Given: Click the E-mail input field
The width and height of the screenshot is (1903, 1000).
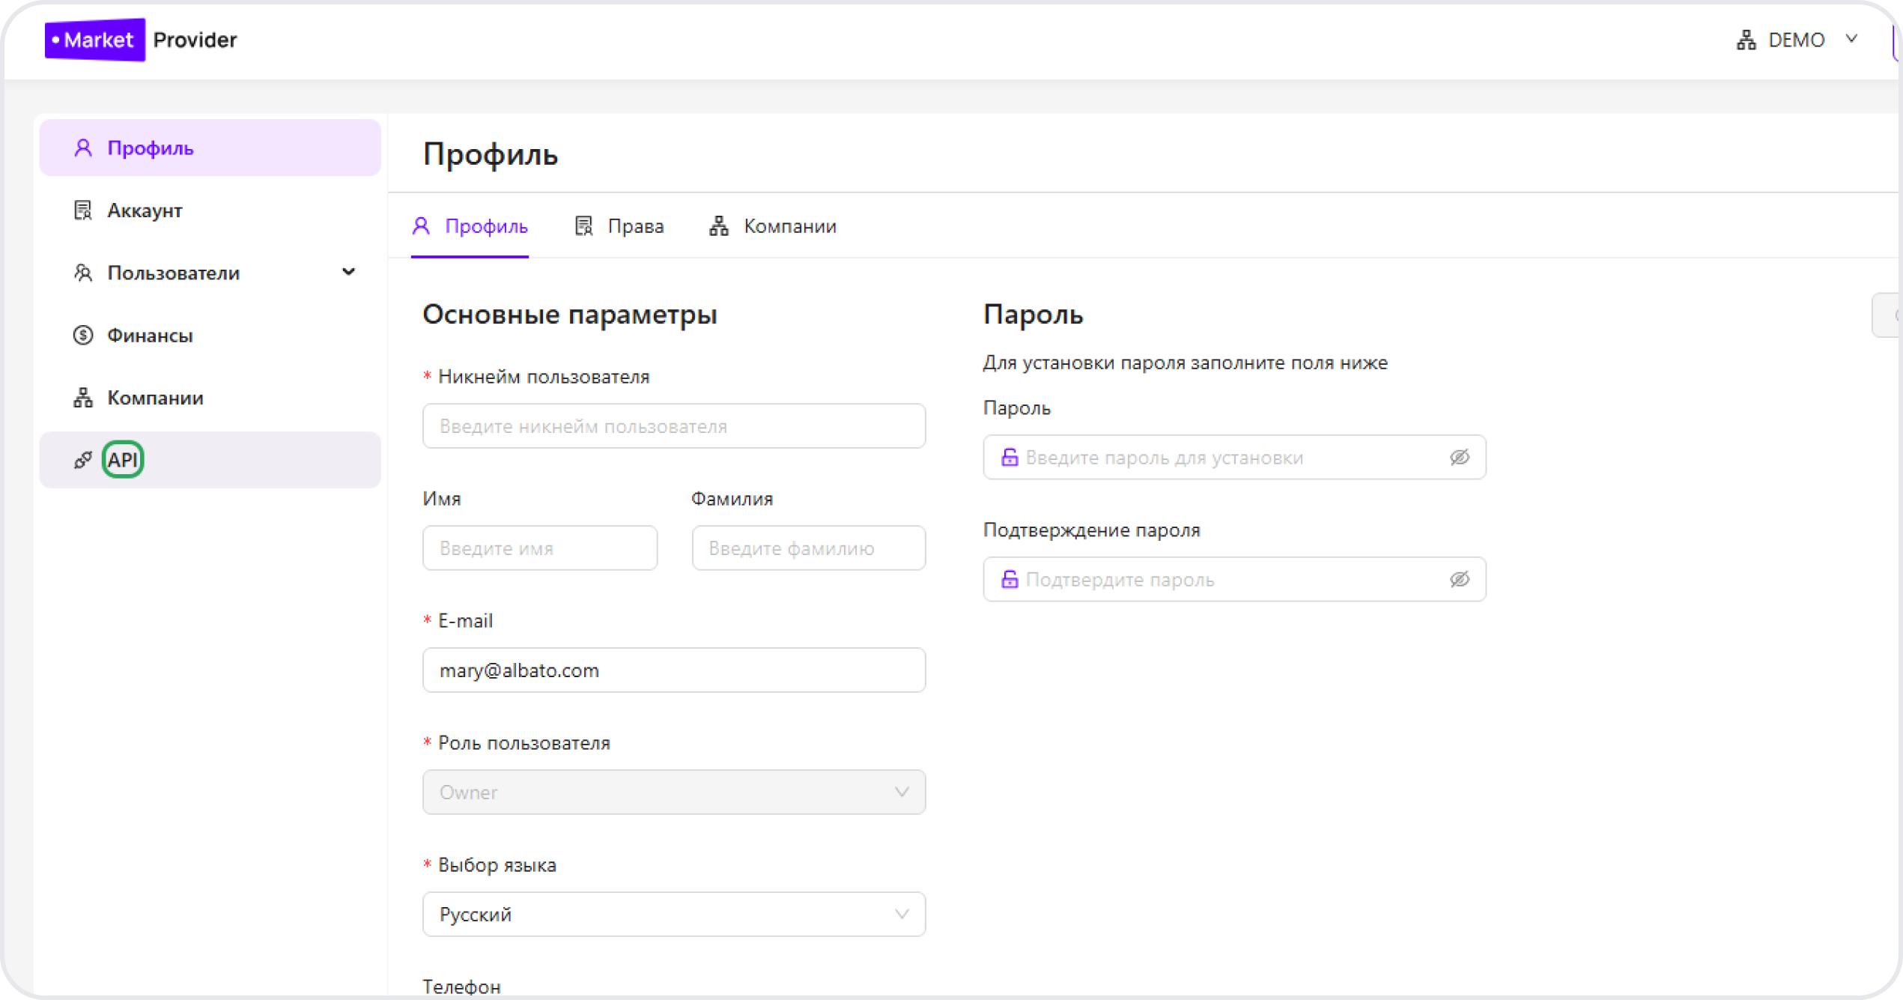Looking at the screenshot, I should click(673, 670).
